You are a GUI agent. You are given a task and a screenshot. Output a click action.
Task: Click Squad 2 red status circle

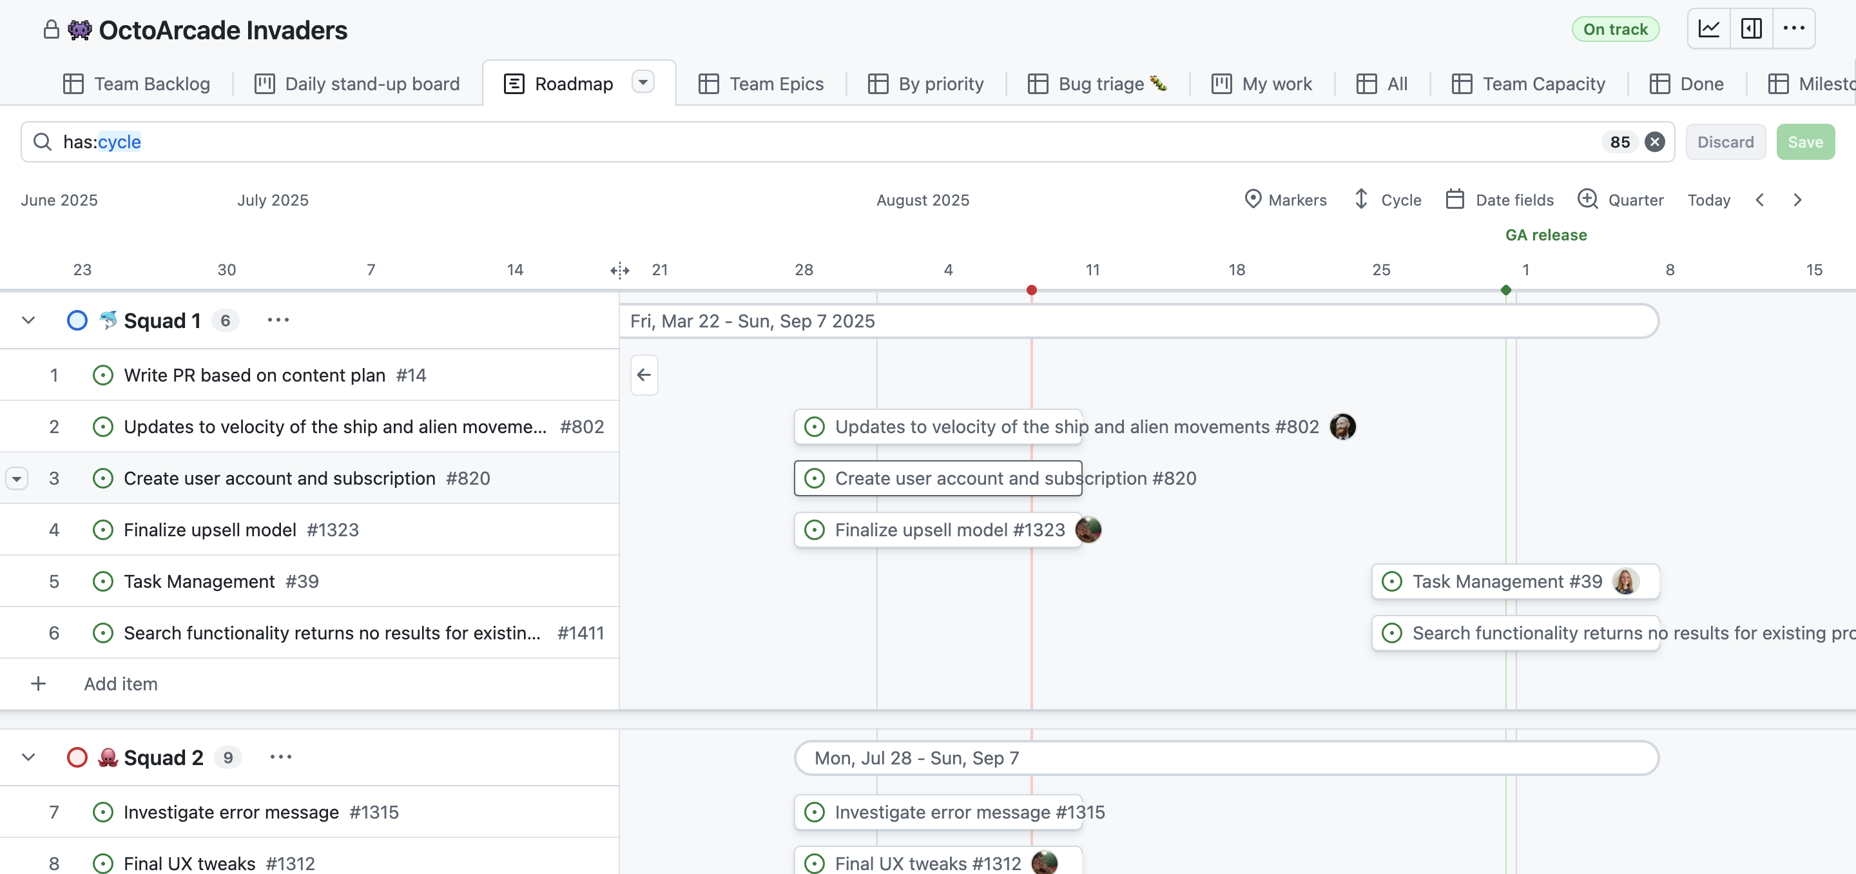77,757
